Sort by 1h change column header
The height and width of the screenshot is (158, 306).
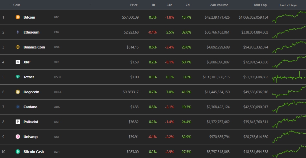[x=152, y=5]
